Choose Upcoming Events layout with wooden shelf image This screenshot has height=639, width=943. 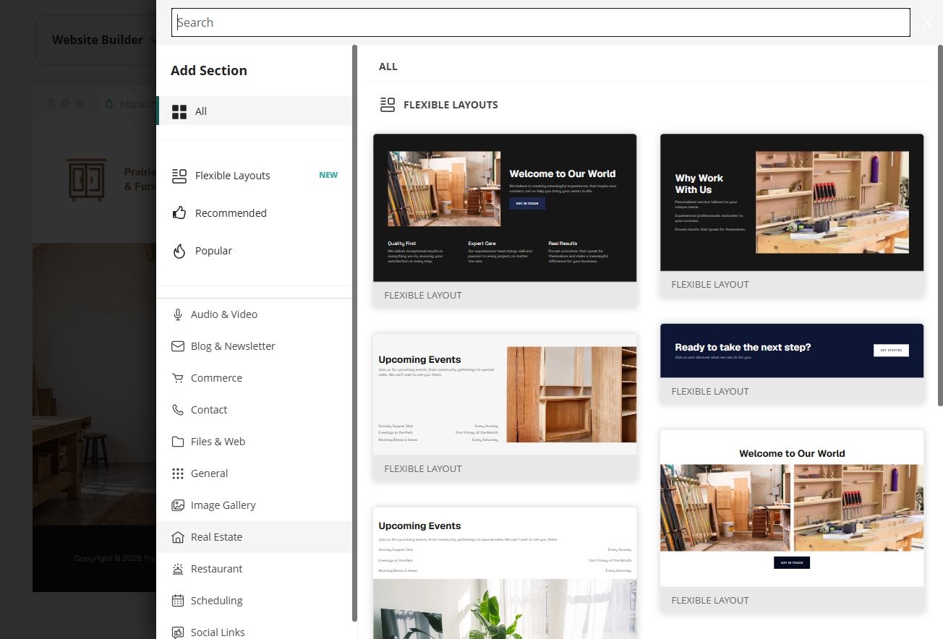coord(505,407)
